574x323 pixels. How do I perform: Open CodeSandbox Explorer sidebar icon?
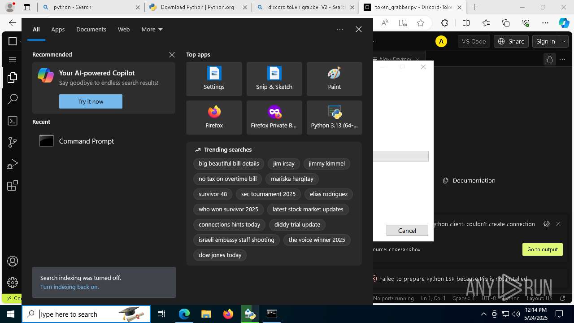(x=13, y=78)
